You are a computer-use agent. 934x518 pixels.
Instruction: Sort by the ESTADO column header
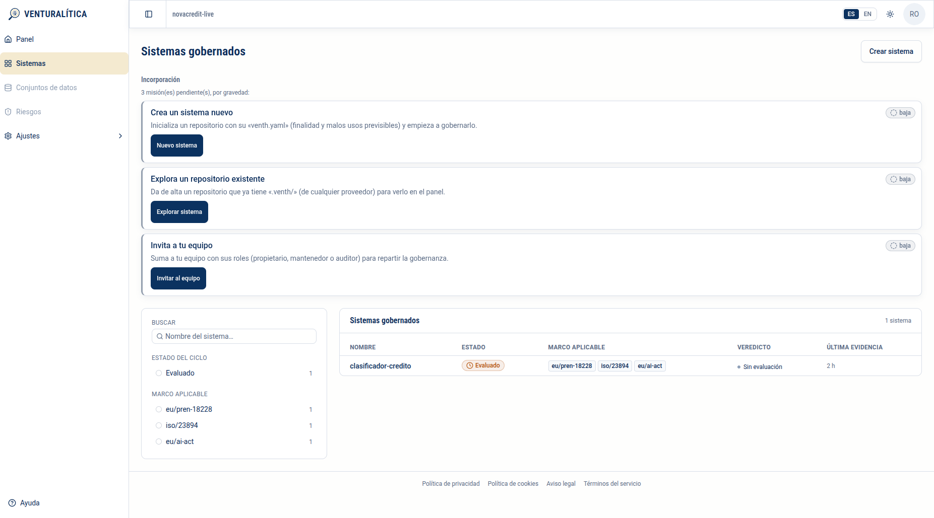point(473,347)
